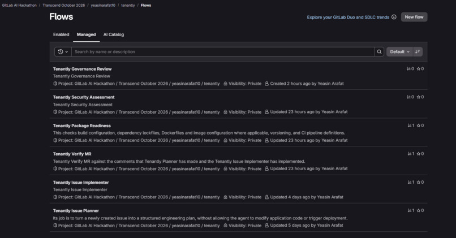Click lock icon in Issue Planner row
This screenshot has height=238, width=456.
click(x=225, y=225)
